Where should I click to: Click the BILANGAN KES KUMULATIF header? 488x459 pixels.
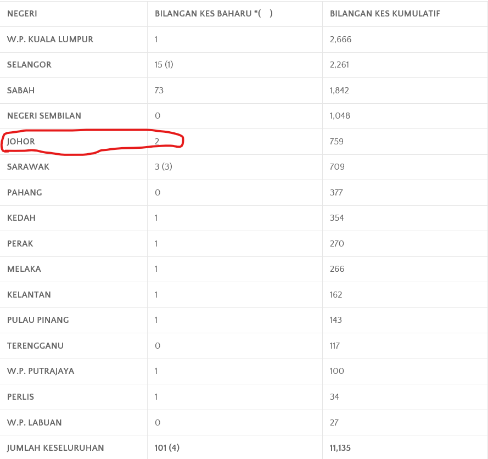[x=385, y=14]
